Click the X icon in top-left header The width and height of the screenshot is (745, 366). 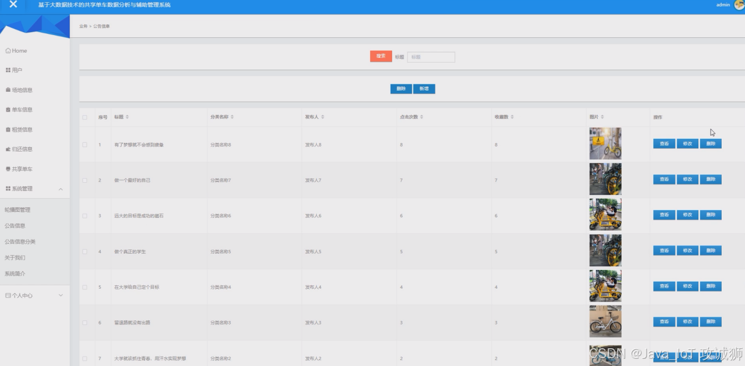click(x=13, y=5)
